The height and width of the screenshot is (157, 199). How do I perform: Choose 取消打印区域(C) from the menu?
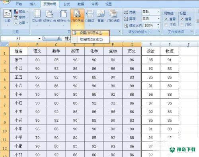click(90, 39)
